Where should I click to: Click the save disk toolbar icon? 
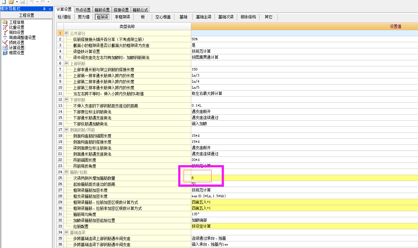point(23,2)
